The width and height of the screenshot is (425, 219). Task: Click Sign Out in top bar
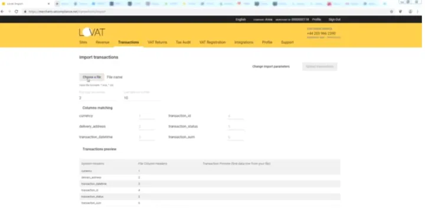(x=335, y=19)
